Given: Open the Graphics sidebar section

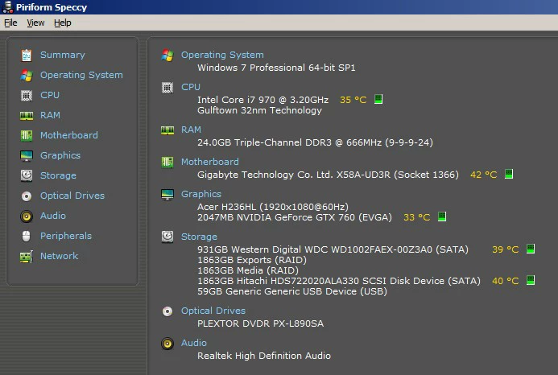Looking at the screenshot, I should (60, 155).
